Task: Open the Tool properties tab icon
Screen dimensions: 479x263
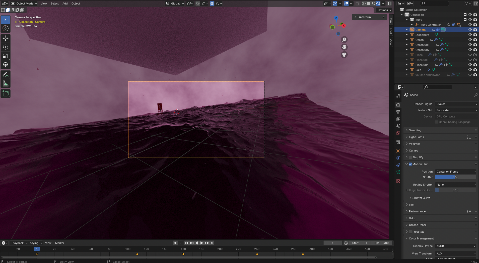Action: tap(398, 96)
